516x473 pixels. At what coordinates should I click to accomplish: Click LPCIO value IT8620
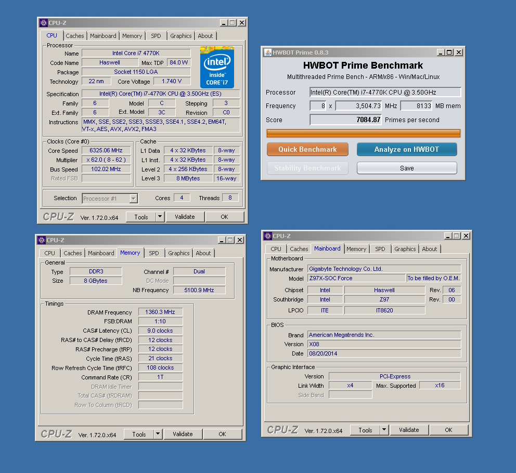click(x=384, y=310)
